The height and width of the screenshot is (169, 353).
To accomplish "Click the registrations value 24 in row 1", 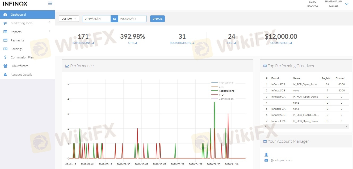I will pos(327,84).
